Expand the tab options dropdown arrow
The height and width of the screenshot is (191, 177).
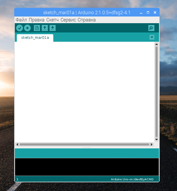(152, 37)
